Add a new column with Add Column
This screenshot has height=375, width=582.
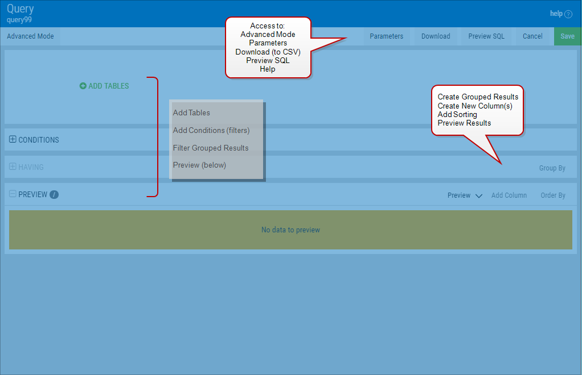tap(509, 195)
